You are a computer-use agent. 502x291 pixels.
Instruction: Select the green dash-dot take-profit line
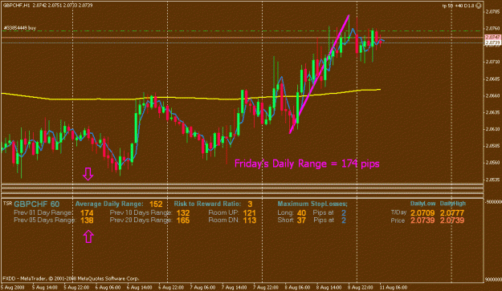tap(242, 31)
